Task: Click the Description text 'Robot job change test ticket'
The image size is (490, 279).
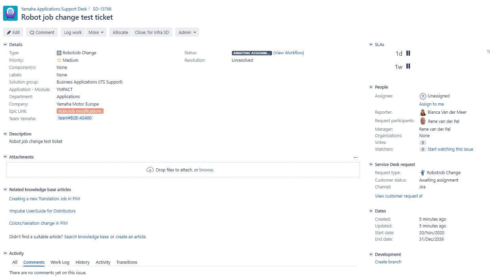Action: (36, 142)
